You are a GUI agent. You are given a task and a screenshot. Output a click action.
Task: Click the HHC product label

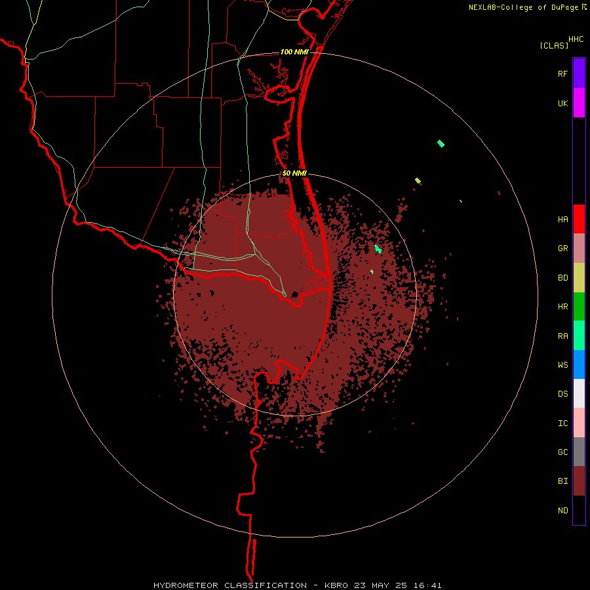[576, 39]
